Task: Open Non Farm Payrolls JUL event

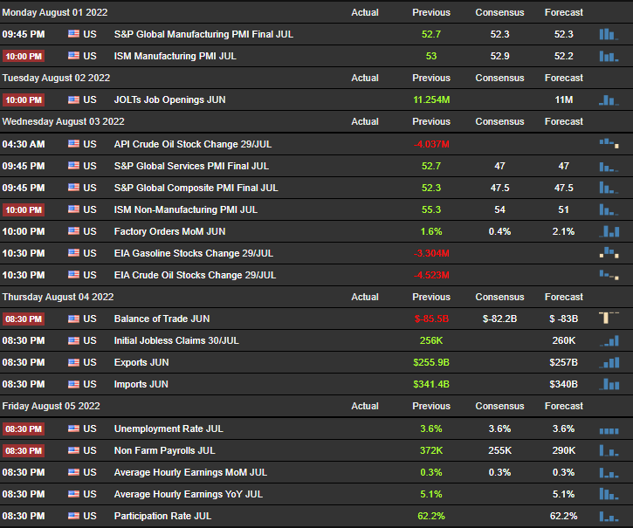Action: tap(164, 450)
